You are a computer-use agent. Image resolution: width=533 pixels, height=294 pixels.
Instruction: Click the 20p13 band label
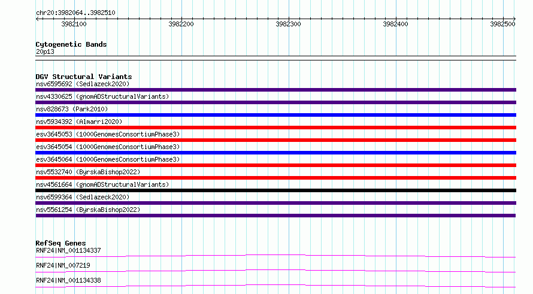click(45, 51)
